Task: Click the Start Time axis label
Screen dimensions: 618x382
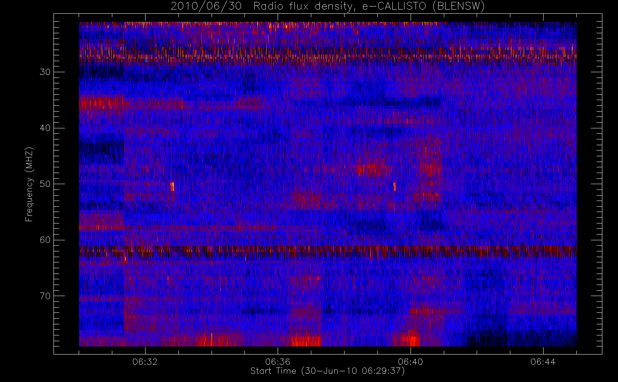Action: coord(327,371)
